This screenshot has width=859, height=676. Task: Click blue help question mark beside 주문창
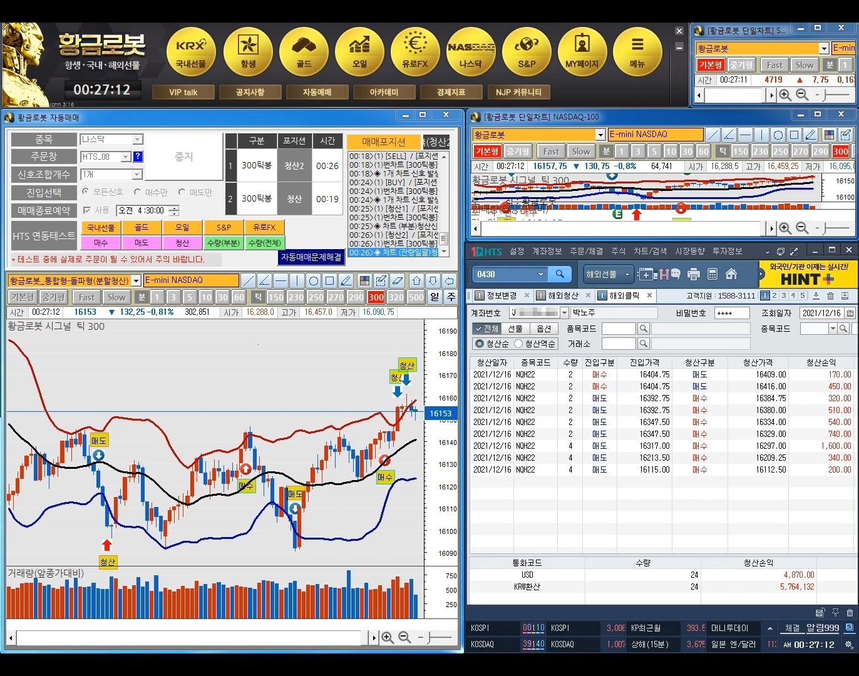click(x=138, y=156)
